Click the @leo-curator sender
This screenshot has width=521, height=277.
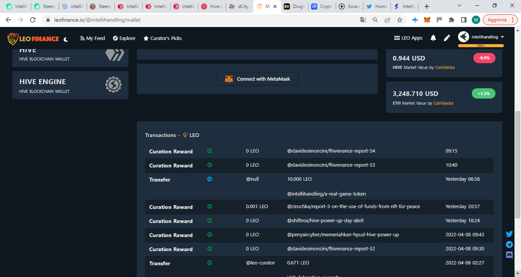(260, 263)
